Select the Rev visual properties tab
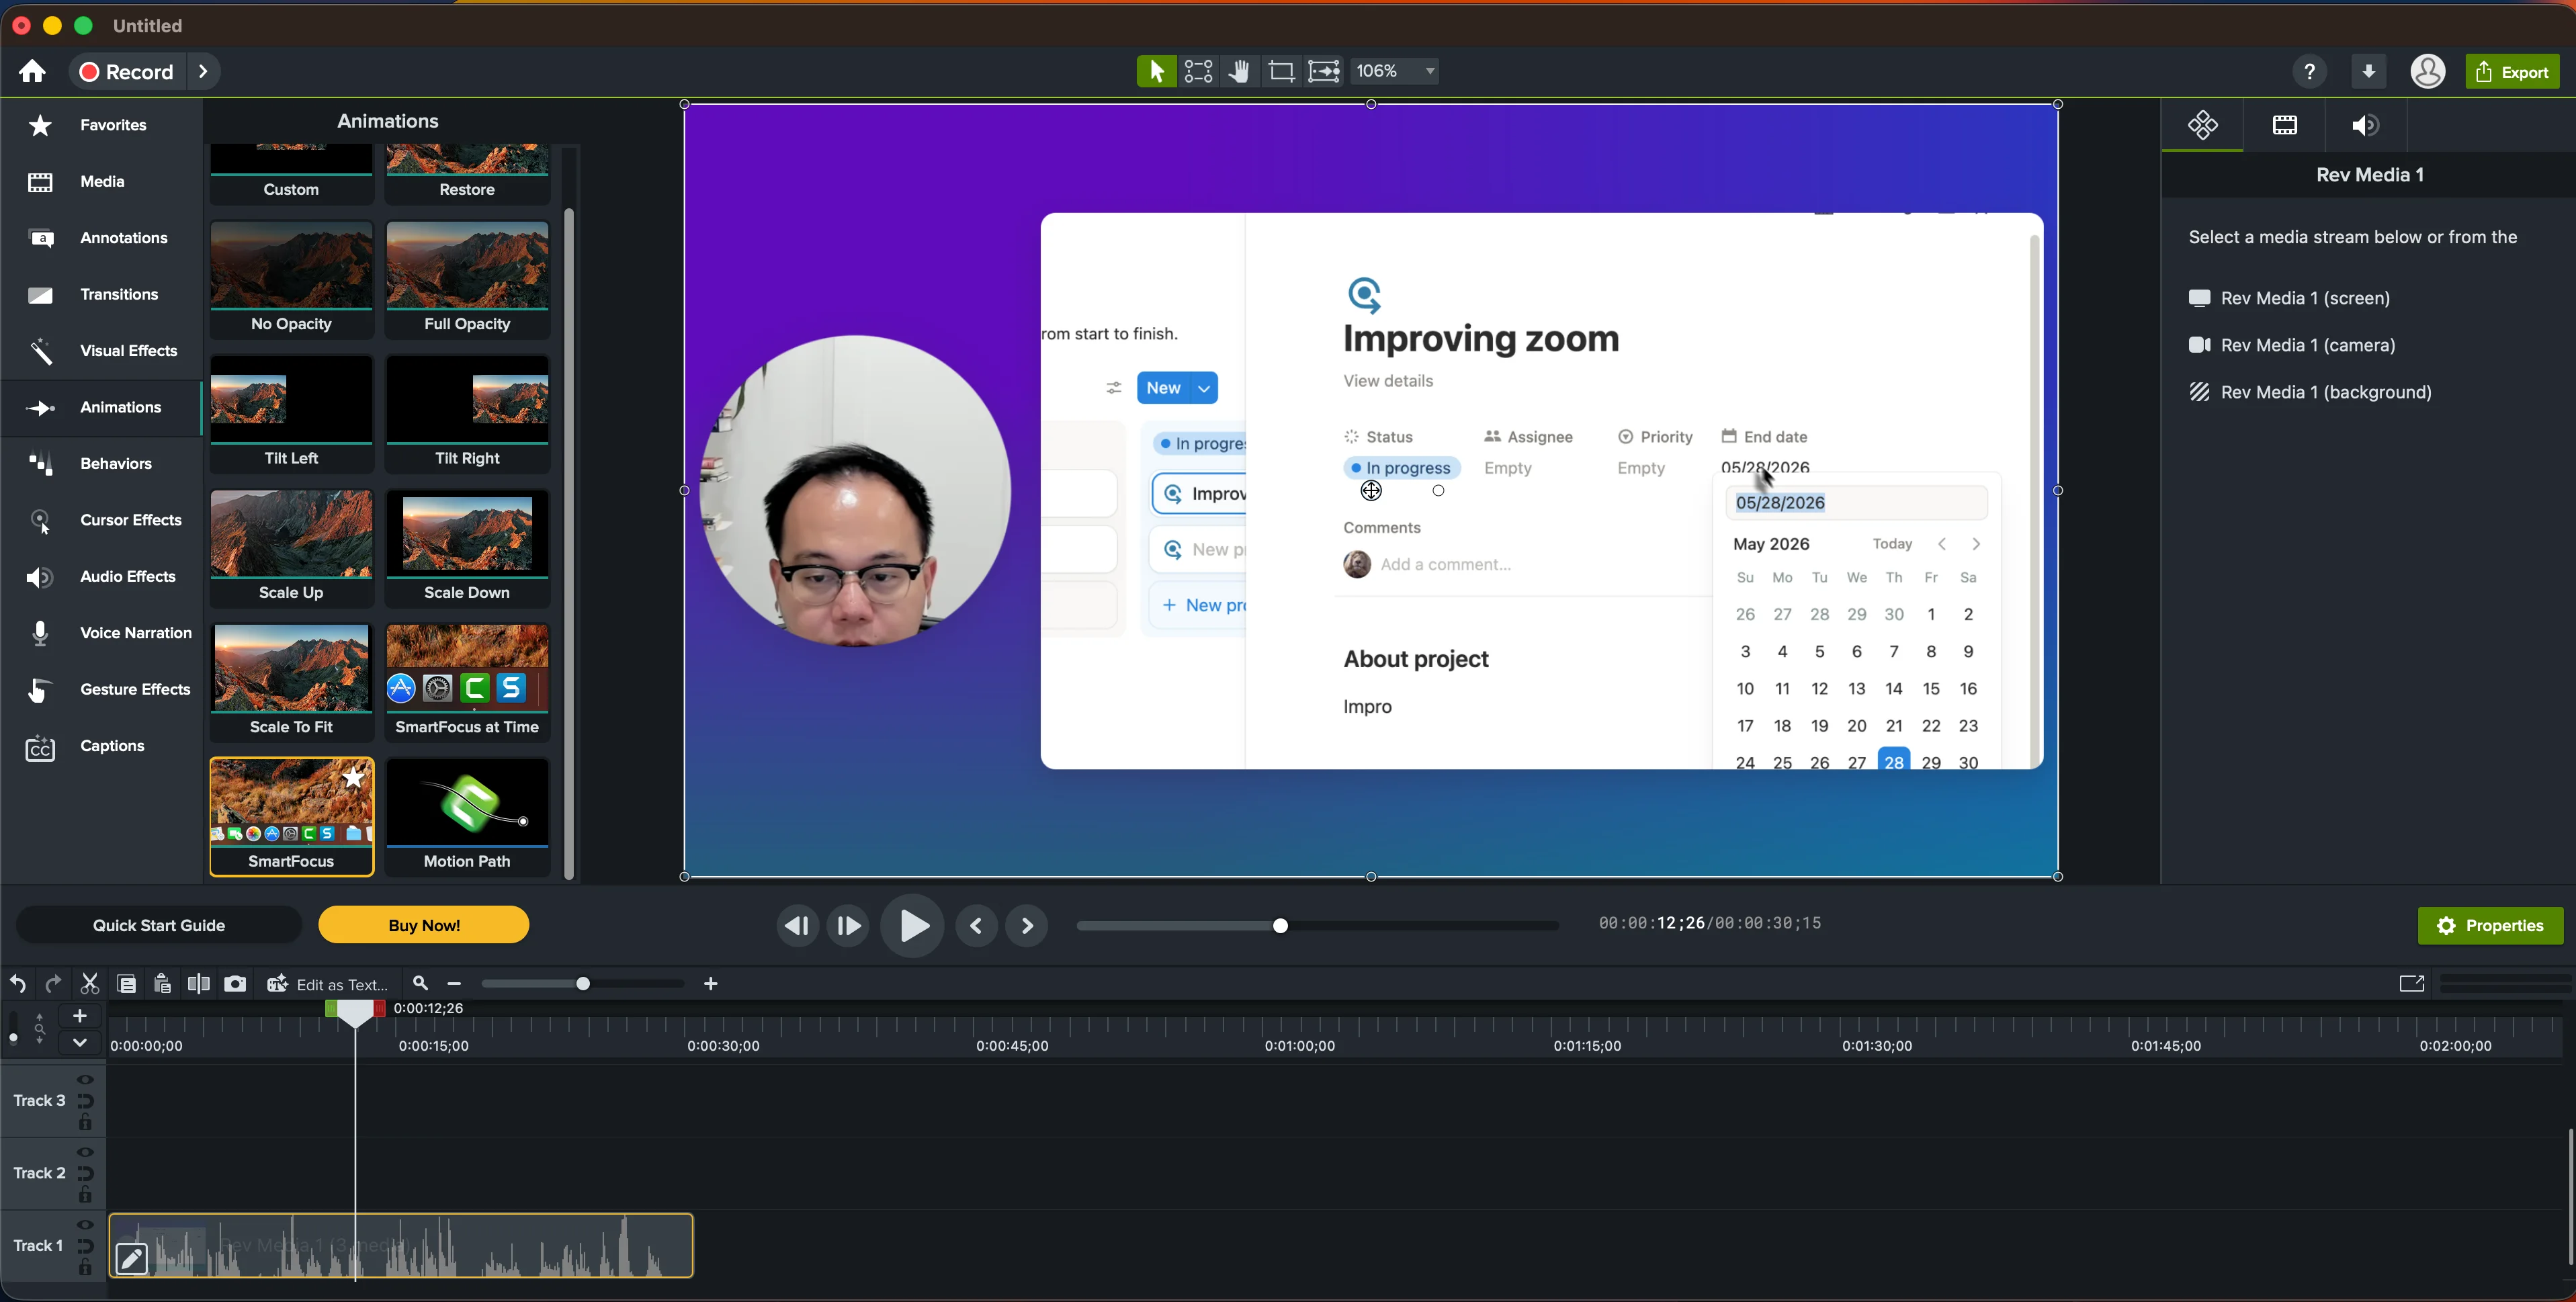2576x1302 pixels. point(2202,126)
